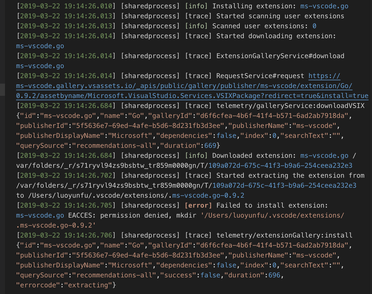Click ms-vscode.go after Downloaded extension
372x294 pixels.
324,155
